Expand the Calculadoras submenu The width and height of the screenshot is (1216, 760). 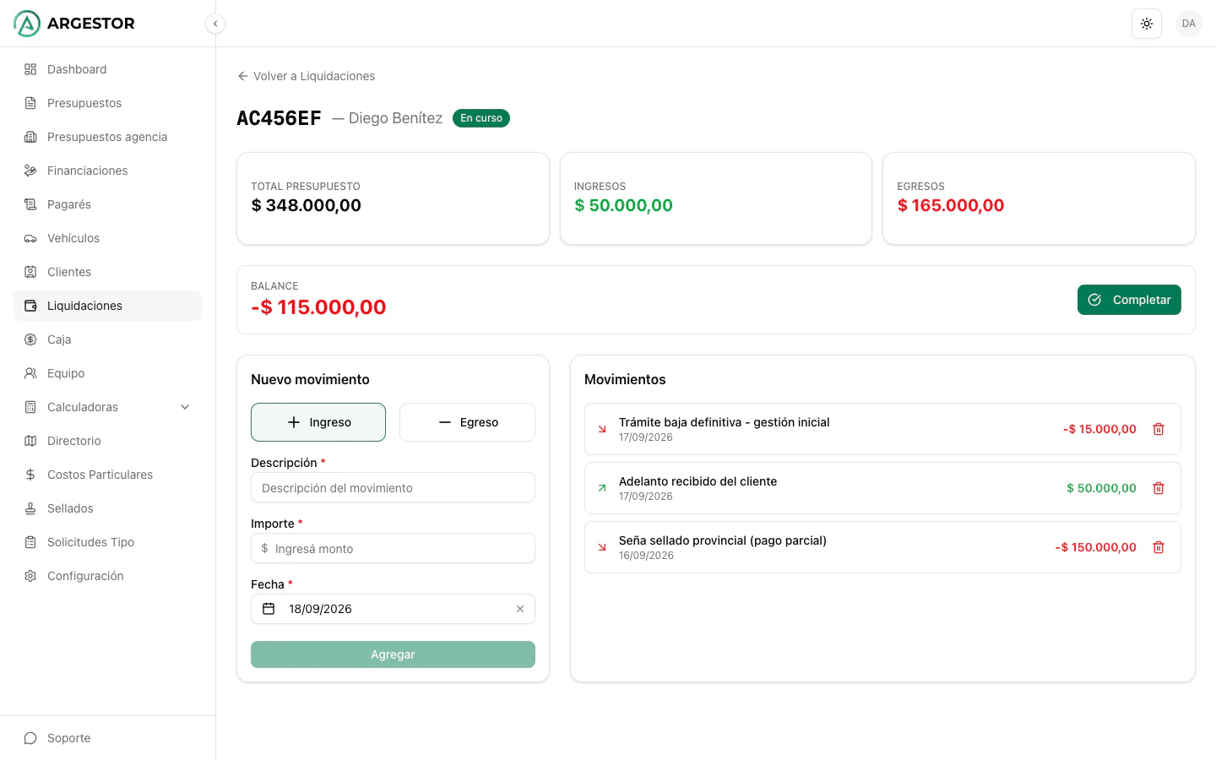point(107,407)
